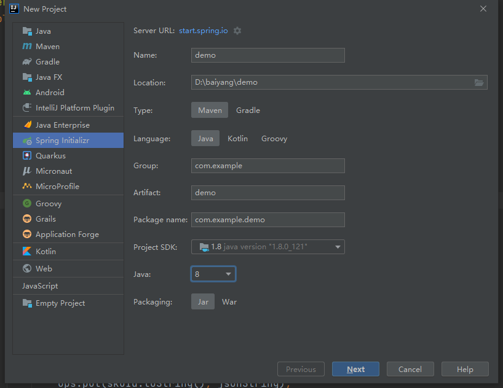Click the Empty Project folder icon
Screen dimensions: 503x388
27,303
